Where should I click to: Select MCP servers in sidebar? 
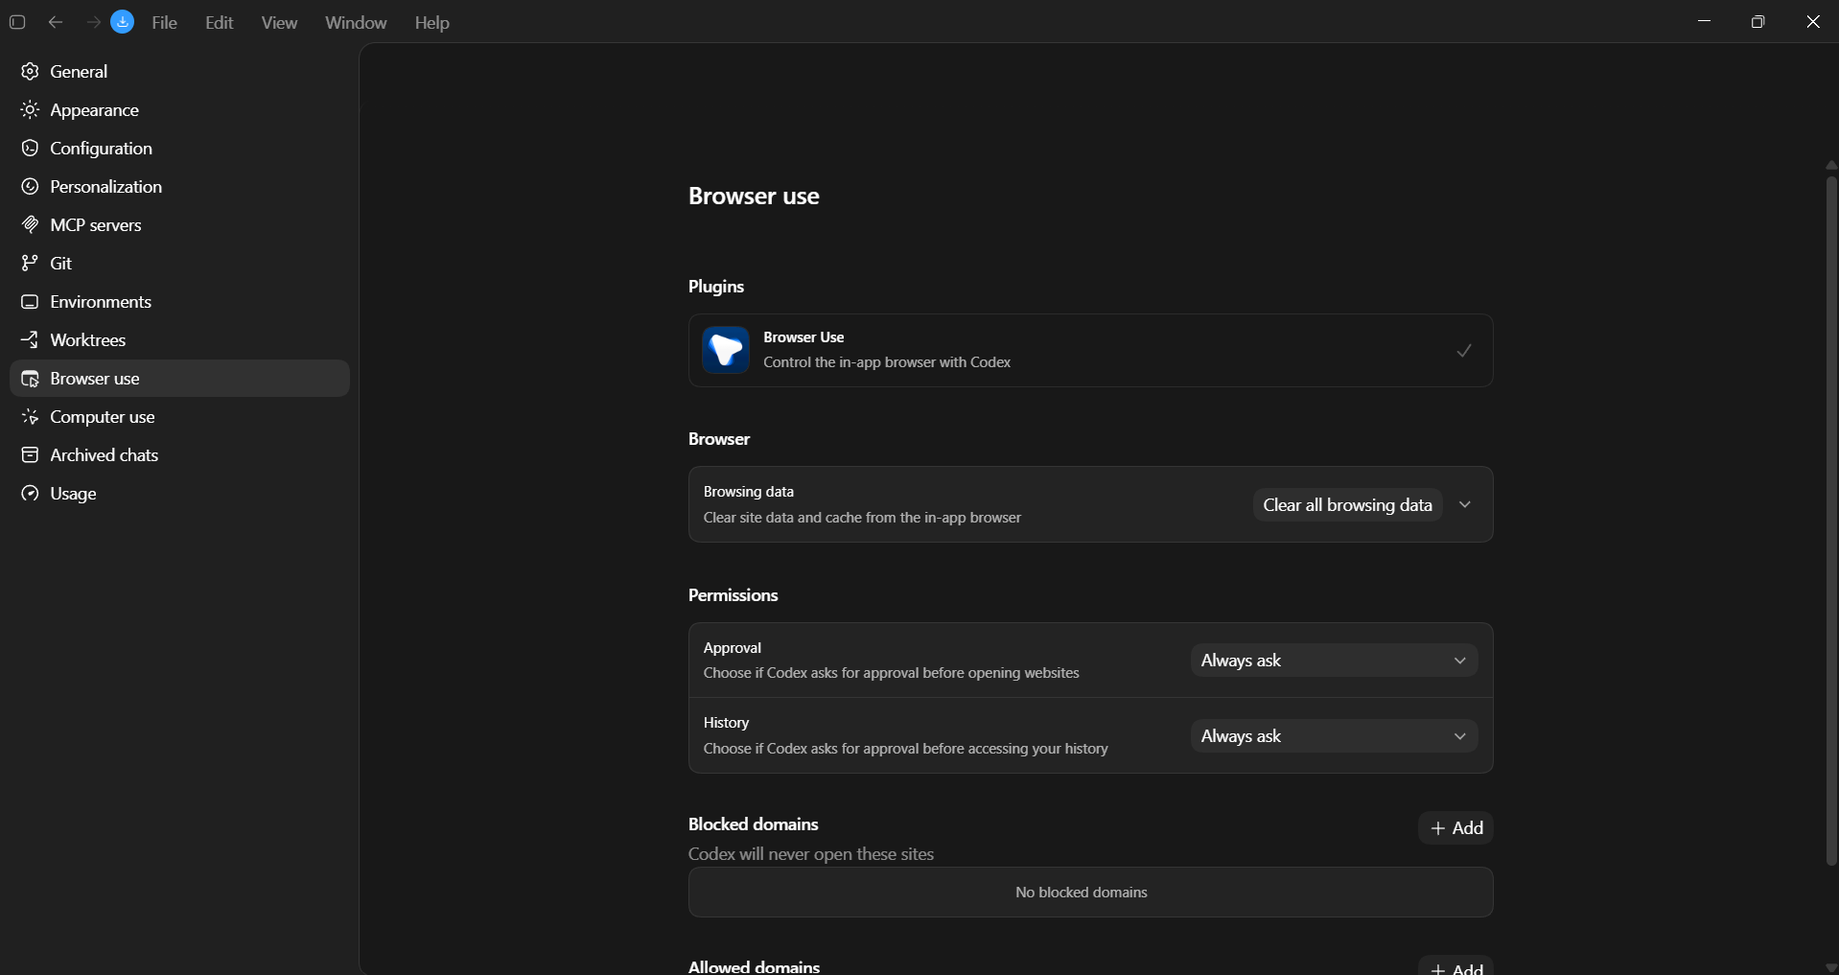[x=179, y=225]
